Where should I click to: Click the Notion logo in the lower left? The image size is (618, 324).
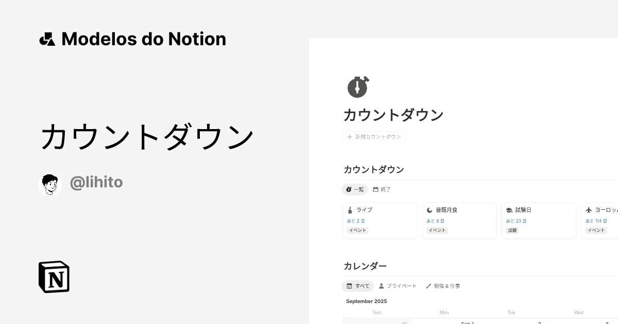click(54, 277)
